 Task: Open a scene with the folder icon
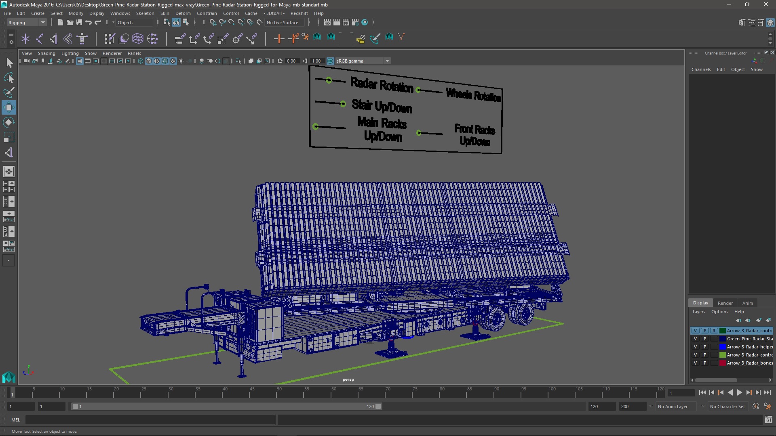70,23
